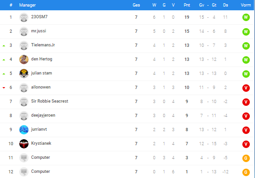
Task: Click the Ds column header
Action: pos(225,5)
